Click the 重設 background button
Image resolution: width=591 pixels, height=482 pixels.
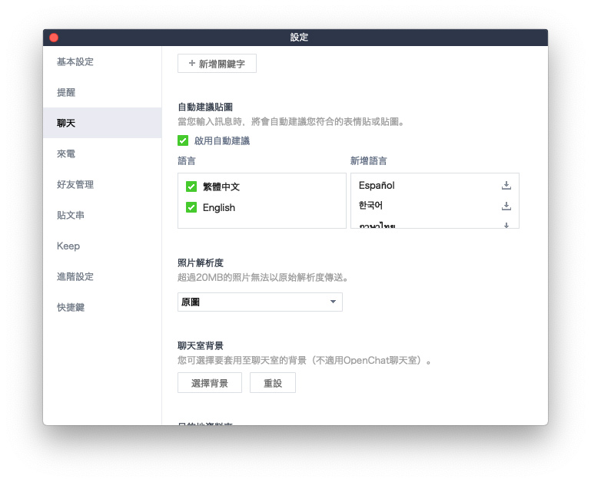pos(273,383)
